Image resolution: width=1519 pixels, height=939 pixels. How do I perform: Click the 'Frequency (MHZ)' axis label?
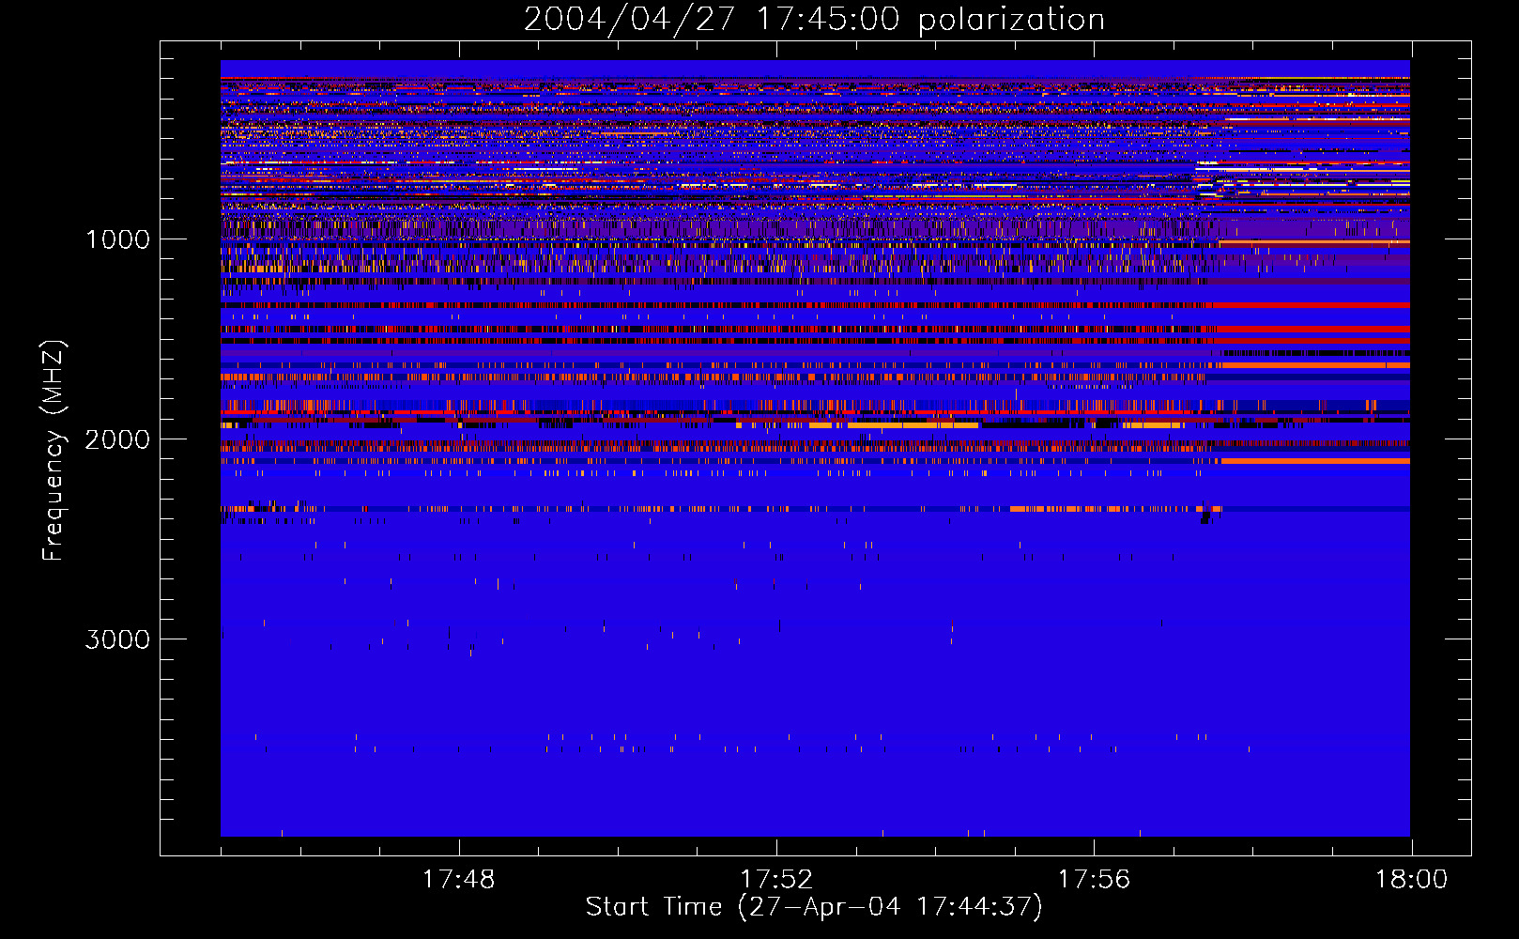click(54, 451)
